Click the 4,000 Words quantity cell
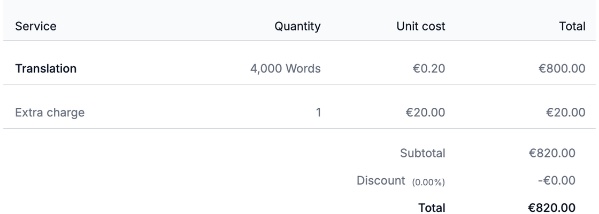 click(x=286, y=69)
